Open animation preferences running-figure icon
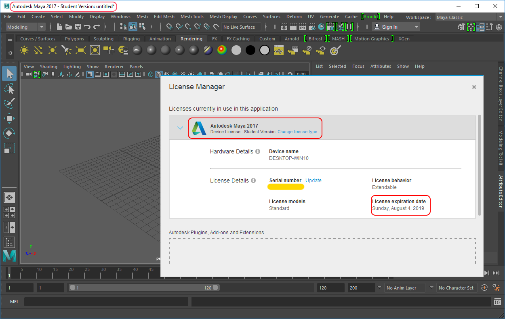 (497, 288)
